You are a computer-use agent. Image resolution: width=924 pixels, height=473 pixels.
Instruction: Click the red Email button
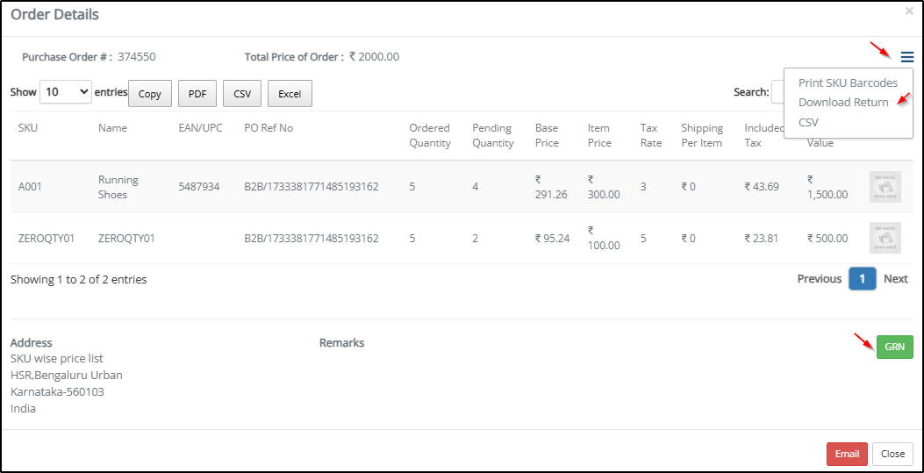coord(847,454)
